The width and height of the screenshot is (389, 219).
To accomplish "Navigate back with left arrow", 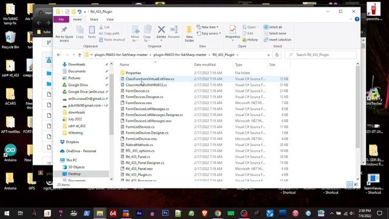I will (58, 55).
